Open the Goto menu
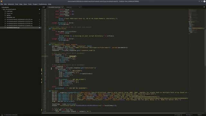This screenshot has width=206, height=116. pyautogui.click(x=25, y=4)
